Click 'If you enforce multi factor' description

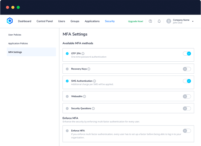click(126, 136)
